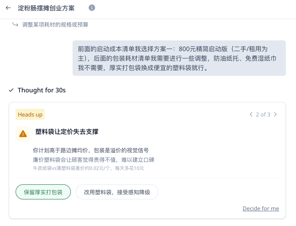The image size is (296, 226).
Task: Click the title 淀粉肠摆摊创业方案
Action: point(46,8)
